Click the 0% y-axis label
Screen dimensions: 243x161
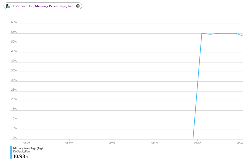14,138
